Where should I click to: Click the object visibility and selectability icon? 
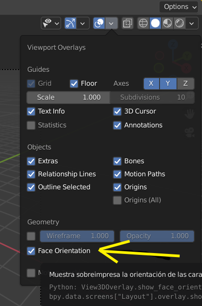tap(47, 23)
